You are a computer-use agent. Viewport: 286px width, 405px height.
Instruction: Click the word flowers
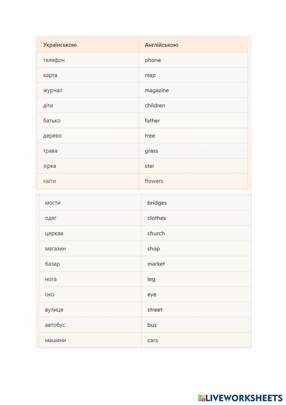tap(154, 181)
